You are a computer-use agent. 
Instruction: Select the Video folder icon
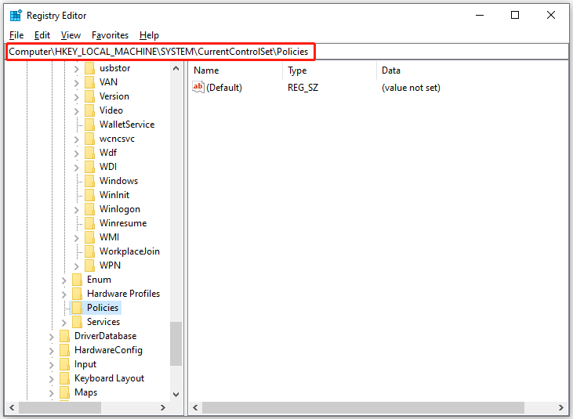pos(89,110)
